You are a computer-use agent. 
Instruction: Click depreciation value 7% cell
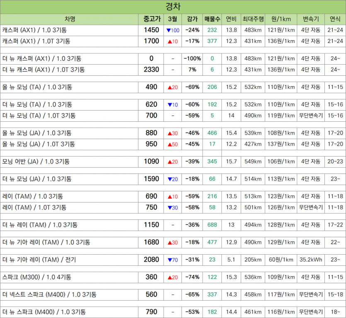pos(192,70)
